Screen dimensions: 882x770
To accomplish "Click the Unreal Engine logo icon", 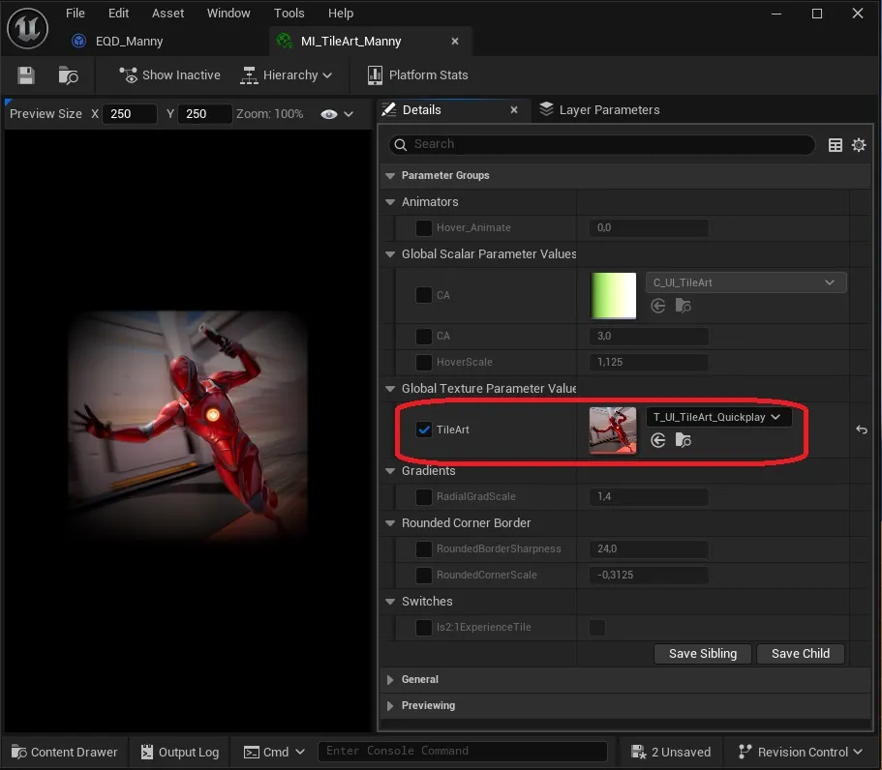I will [27, 28].
